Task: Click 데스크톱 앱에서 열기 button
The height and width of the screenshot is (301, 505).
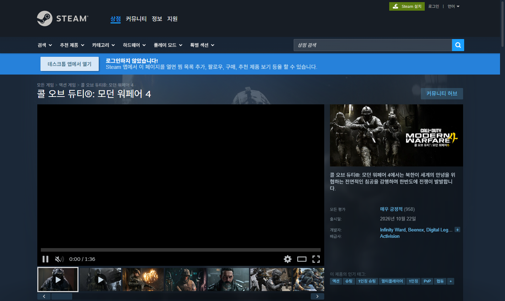Action: click(x=70, y=64)
